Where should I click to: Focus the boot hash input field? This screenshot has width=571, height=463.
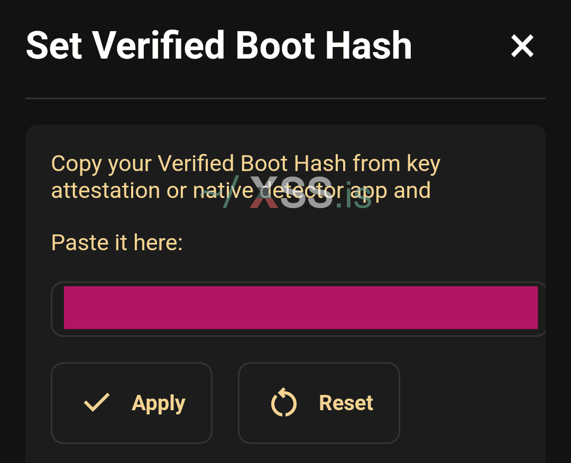click(x=298, y=309)
